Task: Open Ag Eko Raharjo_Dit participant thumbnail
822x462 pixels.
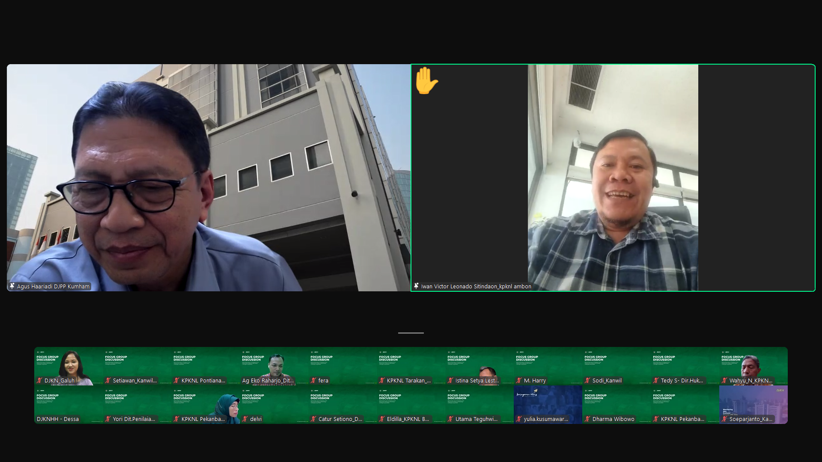Action: (274, 366)
